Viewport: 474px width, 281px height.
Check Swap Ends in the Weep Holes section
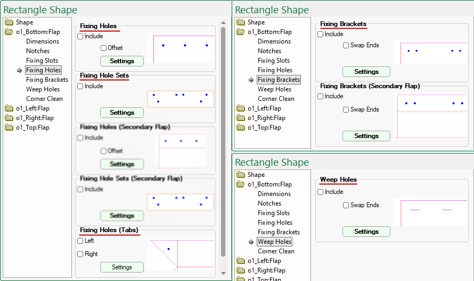[346, 205]
